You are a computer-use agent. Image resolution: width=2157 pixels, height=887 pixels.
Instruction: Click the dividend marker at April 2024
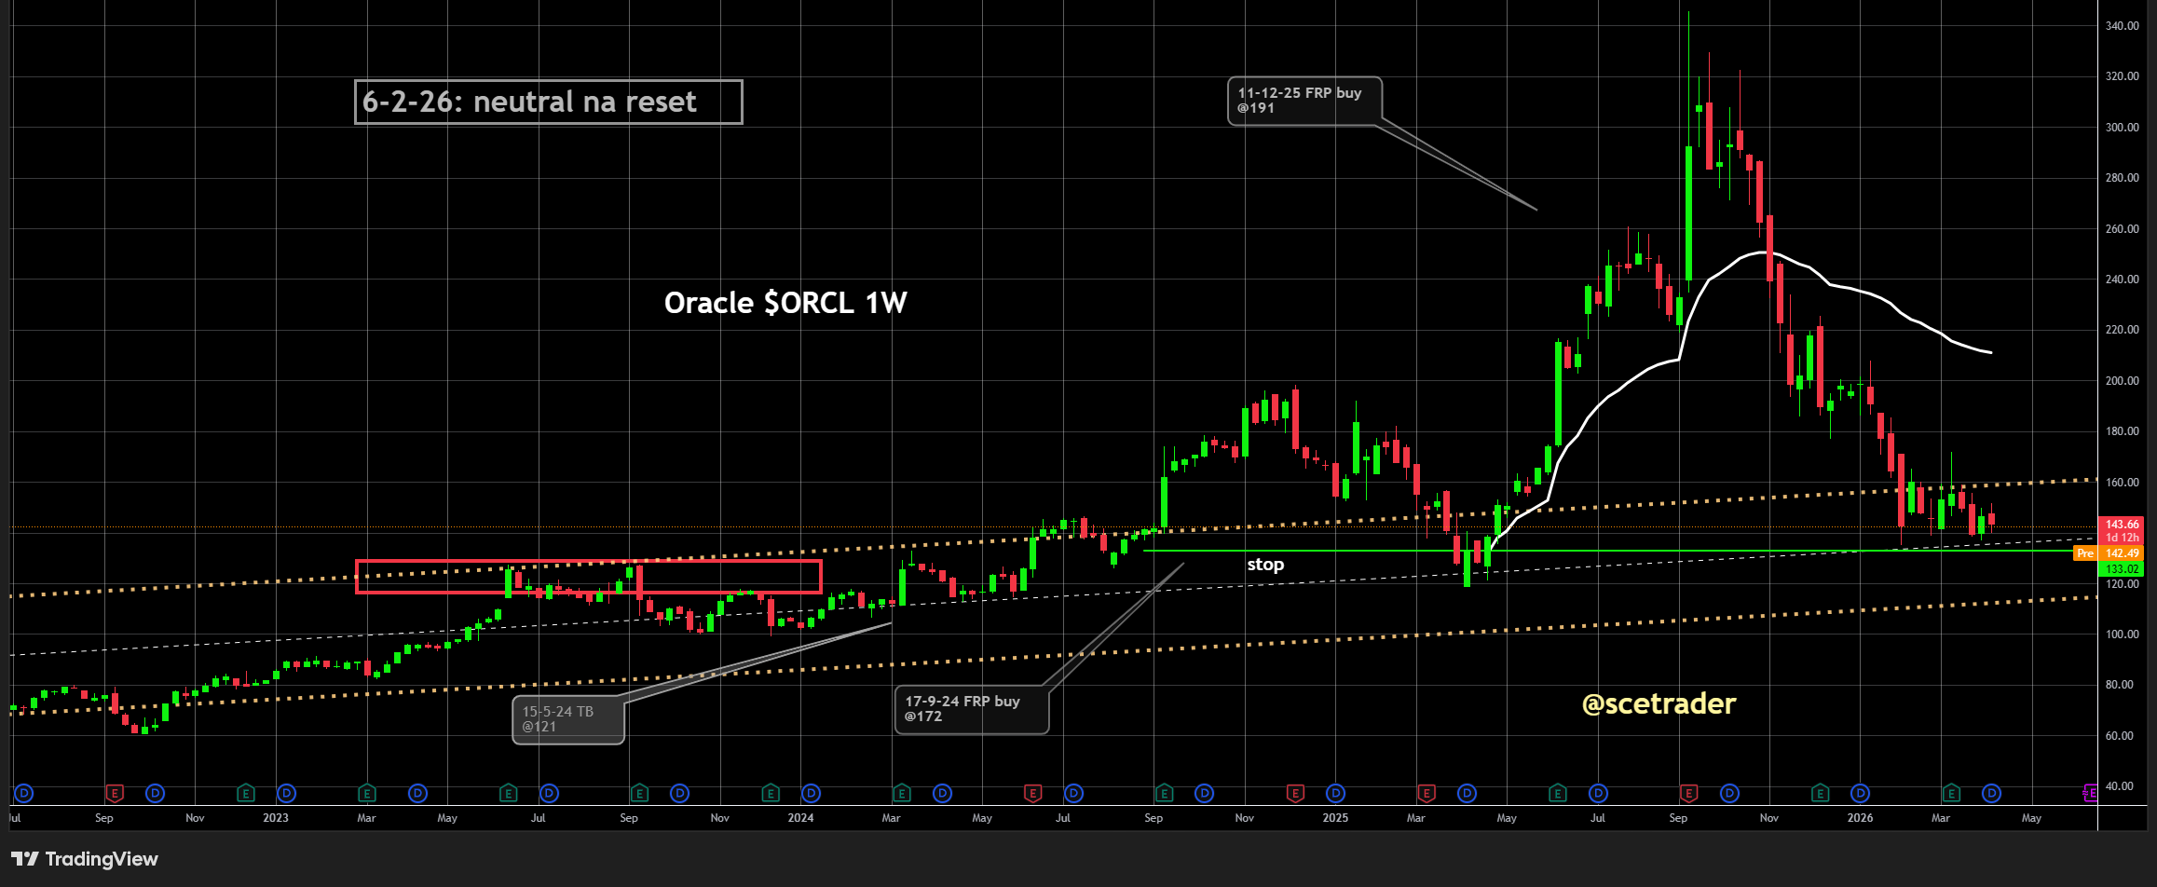[x=943, y=793]
